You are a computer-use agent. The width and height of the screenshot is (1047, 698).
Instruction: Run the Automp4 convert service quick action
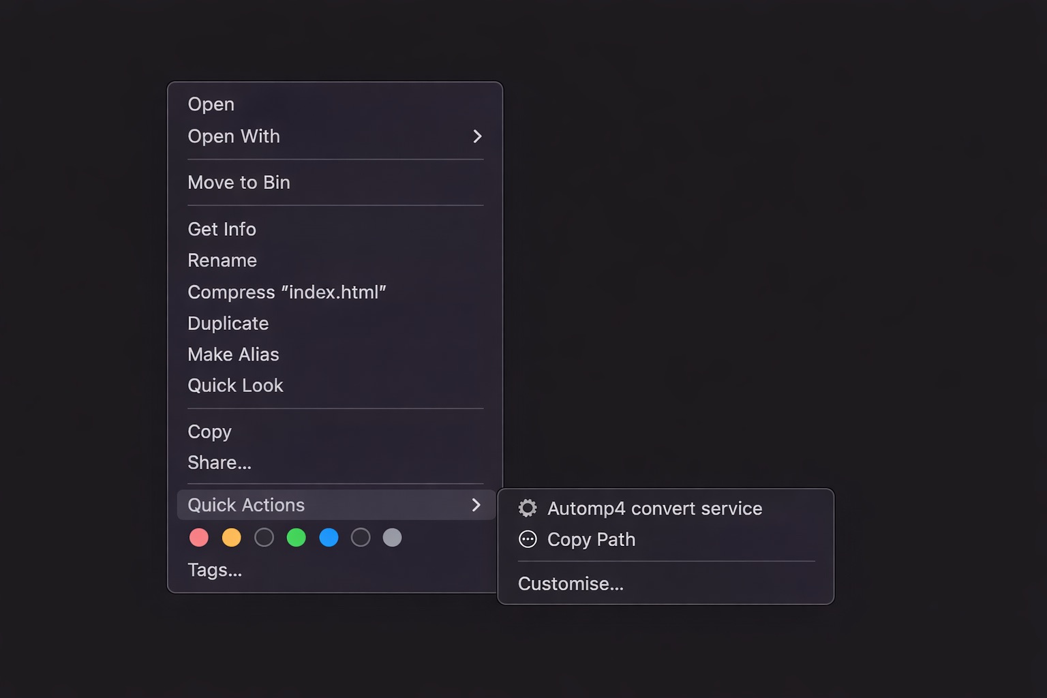pyautogui.click(x=654, y=509)
